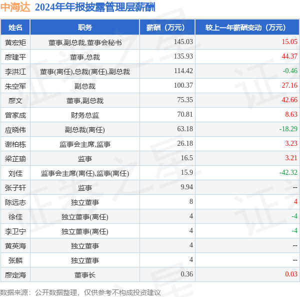Image resolution: width=300 pixels, height=297 pixels.
Task: Select the name cell 廖建平
Action: click(x=15, y=57)
